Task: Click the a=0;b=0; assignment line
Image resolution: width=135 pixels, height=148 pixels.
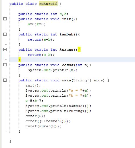Action: (x=36, y=24)
